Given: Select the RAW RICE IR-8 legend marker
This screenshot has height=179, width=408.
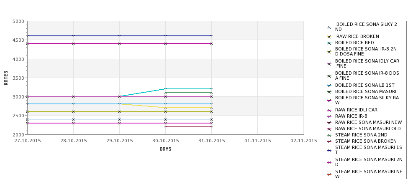Looking at the screenshot, I should click(x=329, y=116).
